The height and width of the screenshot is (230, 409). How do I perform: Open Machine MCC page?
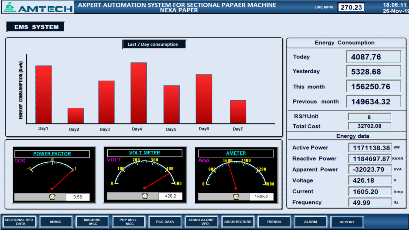click(92, 222)
